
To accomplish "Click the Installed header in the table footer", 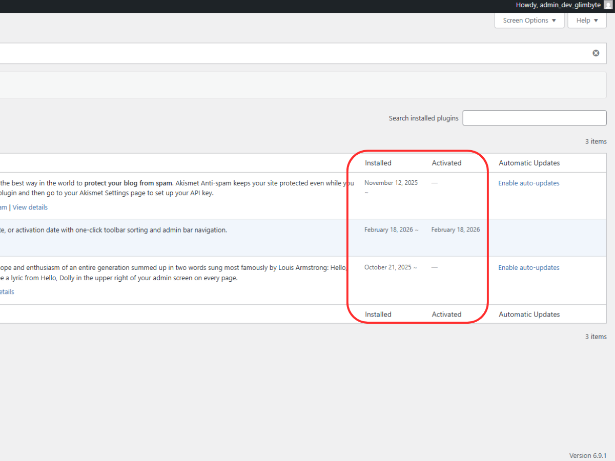I will pos(378,314).
